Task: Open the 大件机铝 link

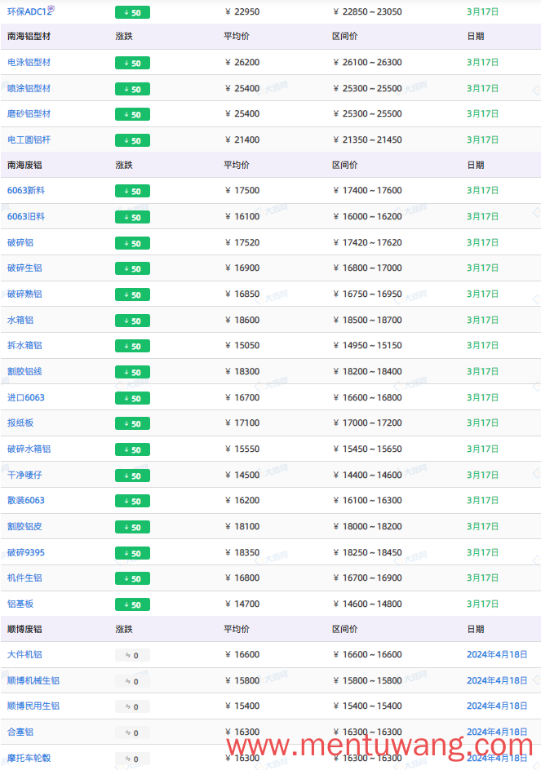Action: (x=24, y=655)
